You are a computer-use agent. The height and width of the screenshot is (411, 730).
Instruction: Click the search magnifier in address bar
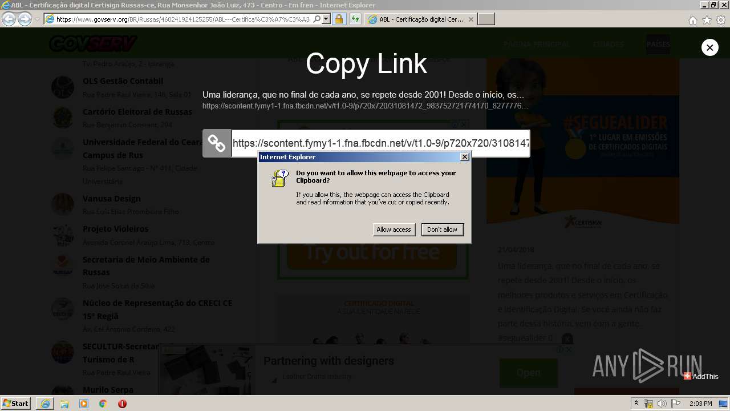point(317,19)
